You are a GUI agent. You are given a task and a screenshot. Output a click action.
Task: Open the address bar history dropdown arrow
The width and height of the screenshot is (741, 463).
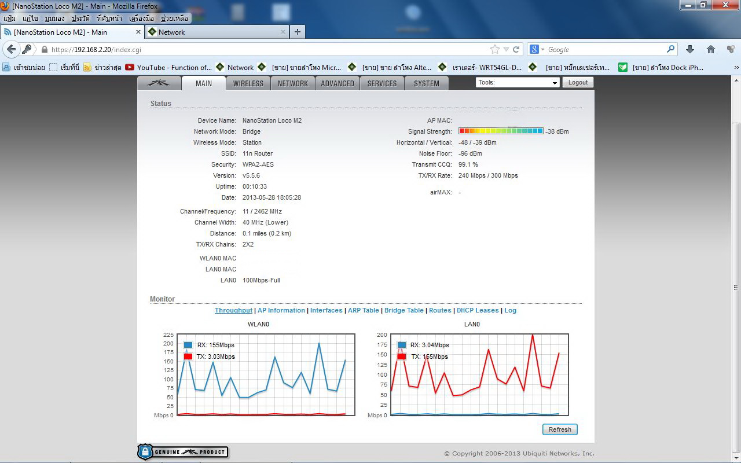coord(506,50)
